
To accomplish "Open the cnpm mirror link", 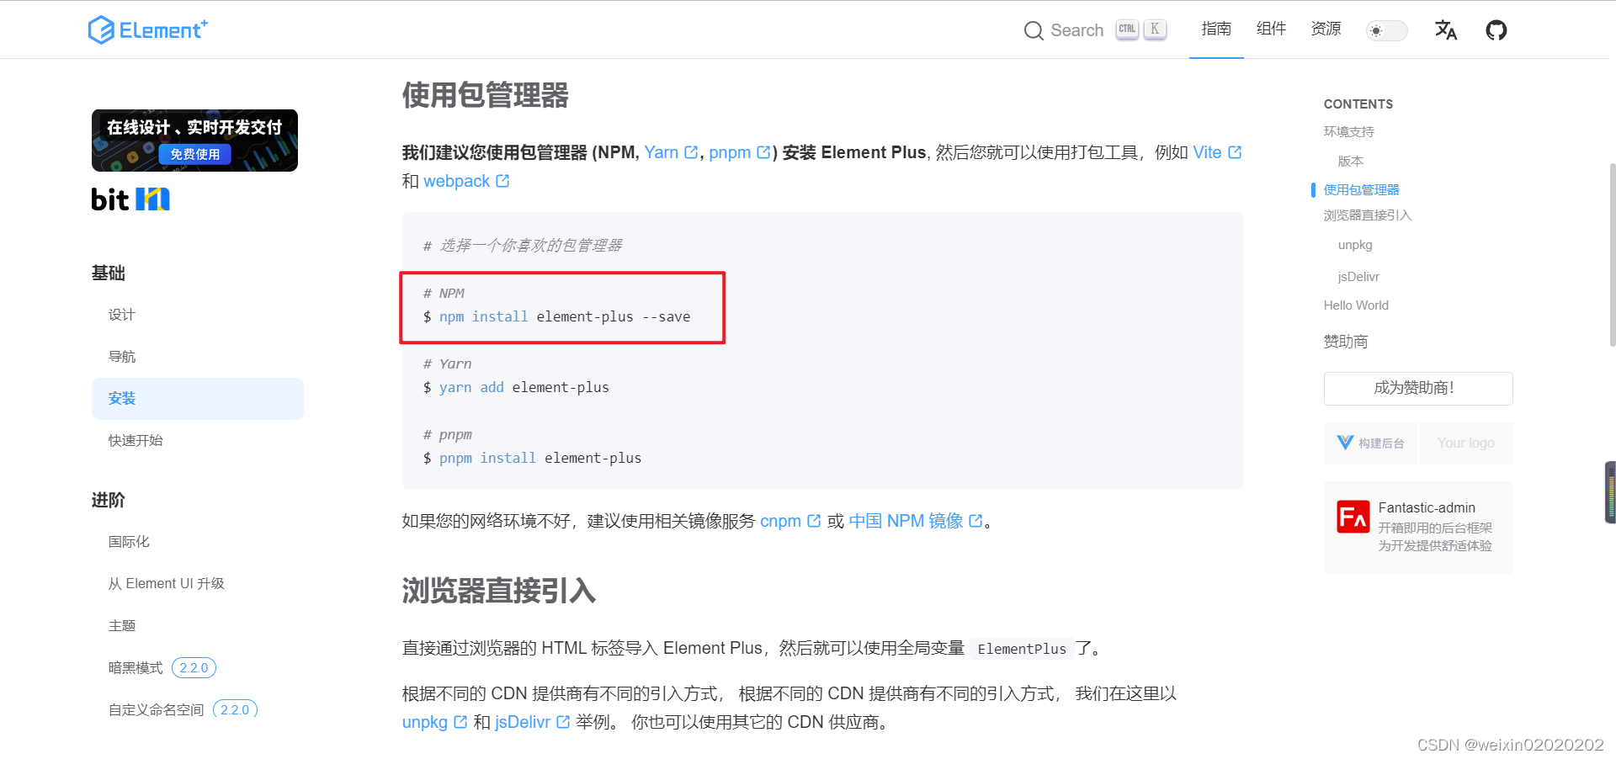I will [x=790, y=521].
